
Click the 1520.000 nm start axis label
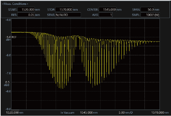tap(15, 112)
